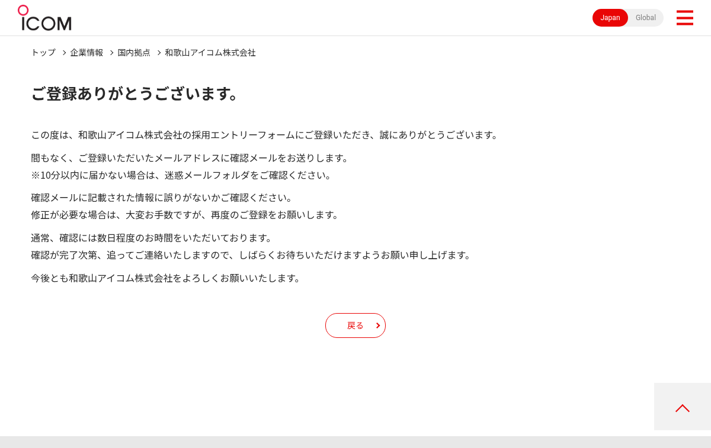Click the line starting 確認が完了次第
The height and width of the screenshot is (448, 711).
click(x=252, y=255)
